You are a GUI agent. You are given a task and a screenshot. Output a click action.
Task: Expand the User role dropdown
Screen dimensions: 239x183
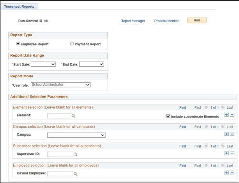[x=60, y=85]
